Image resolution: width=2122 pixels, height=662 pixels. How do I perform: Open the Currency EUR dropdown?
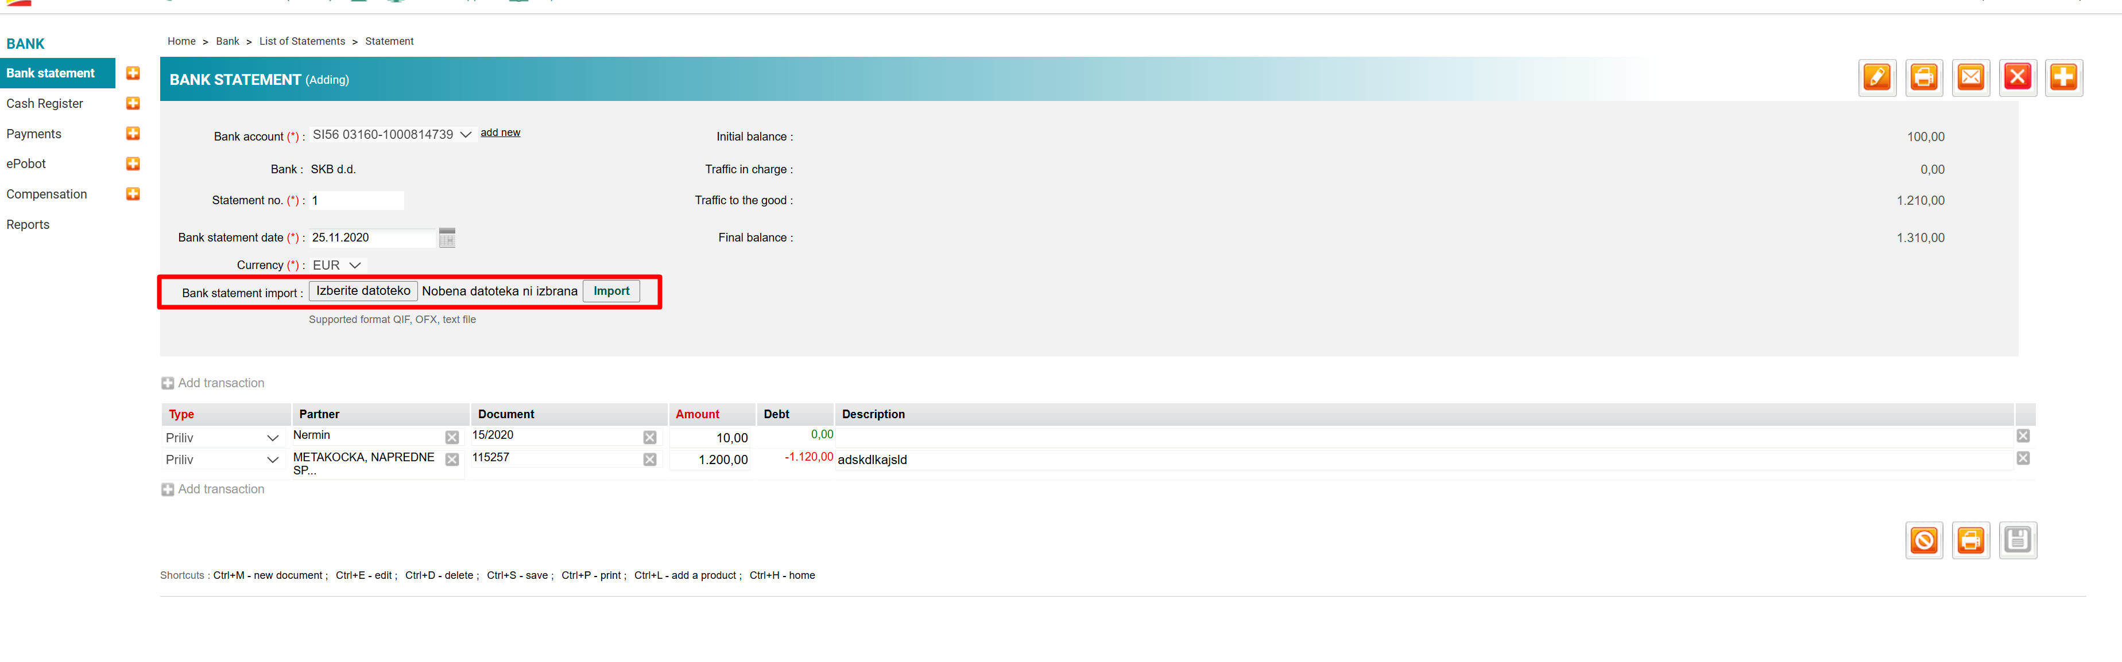click(337, 265)
